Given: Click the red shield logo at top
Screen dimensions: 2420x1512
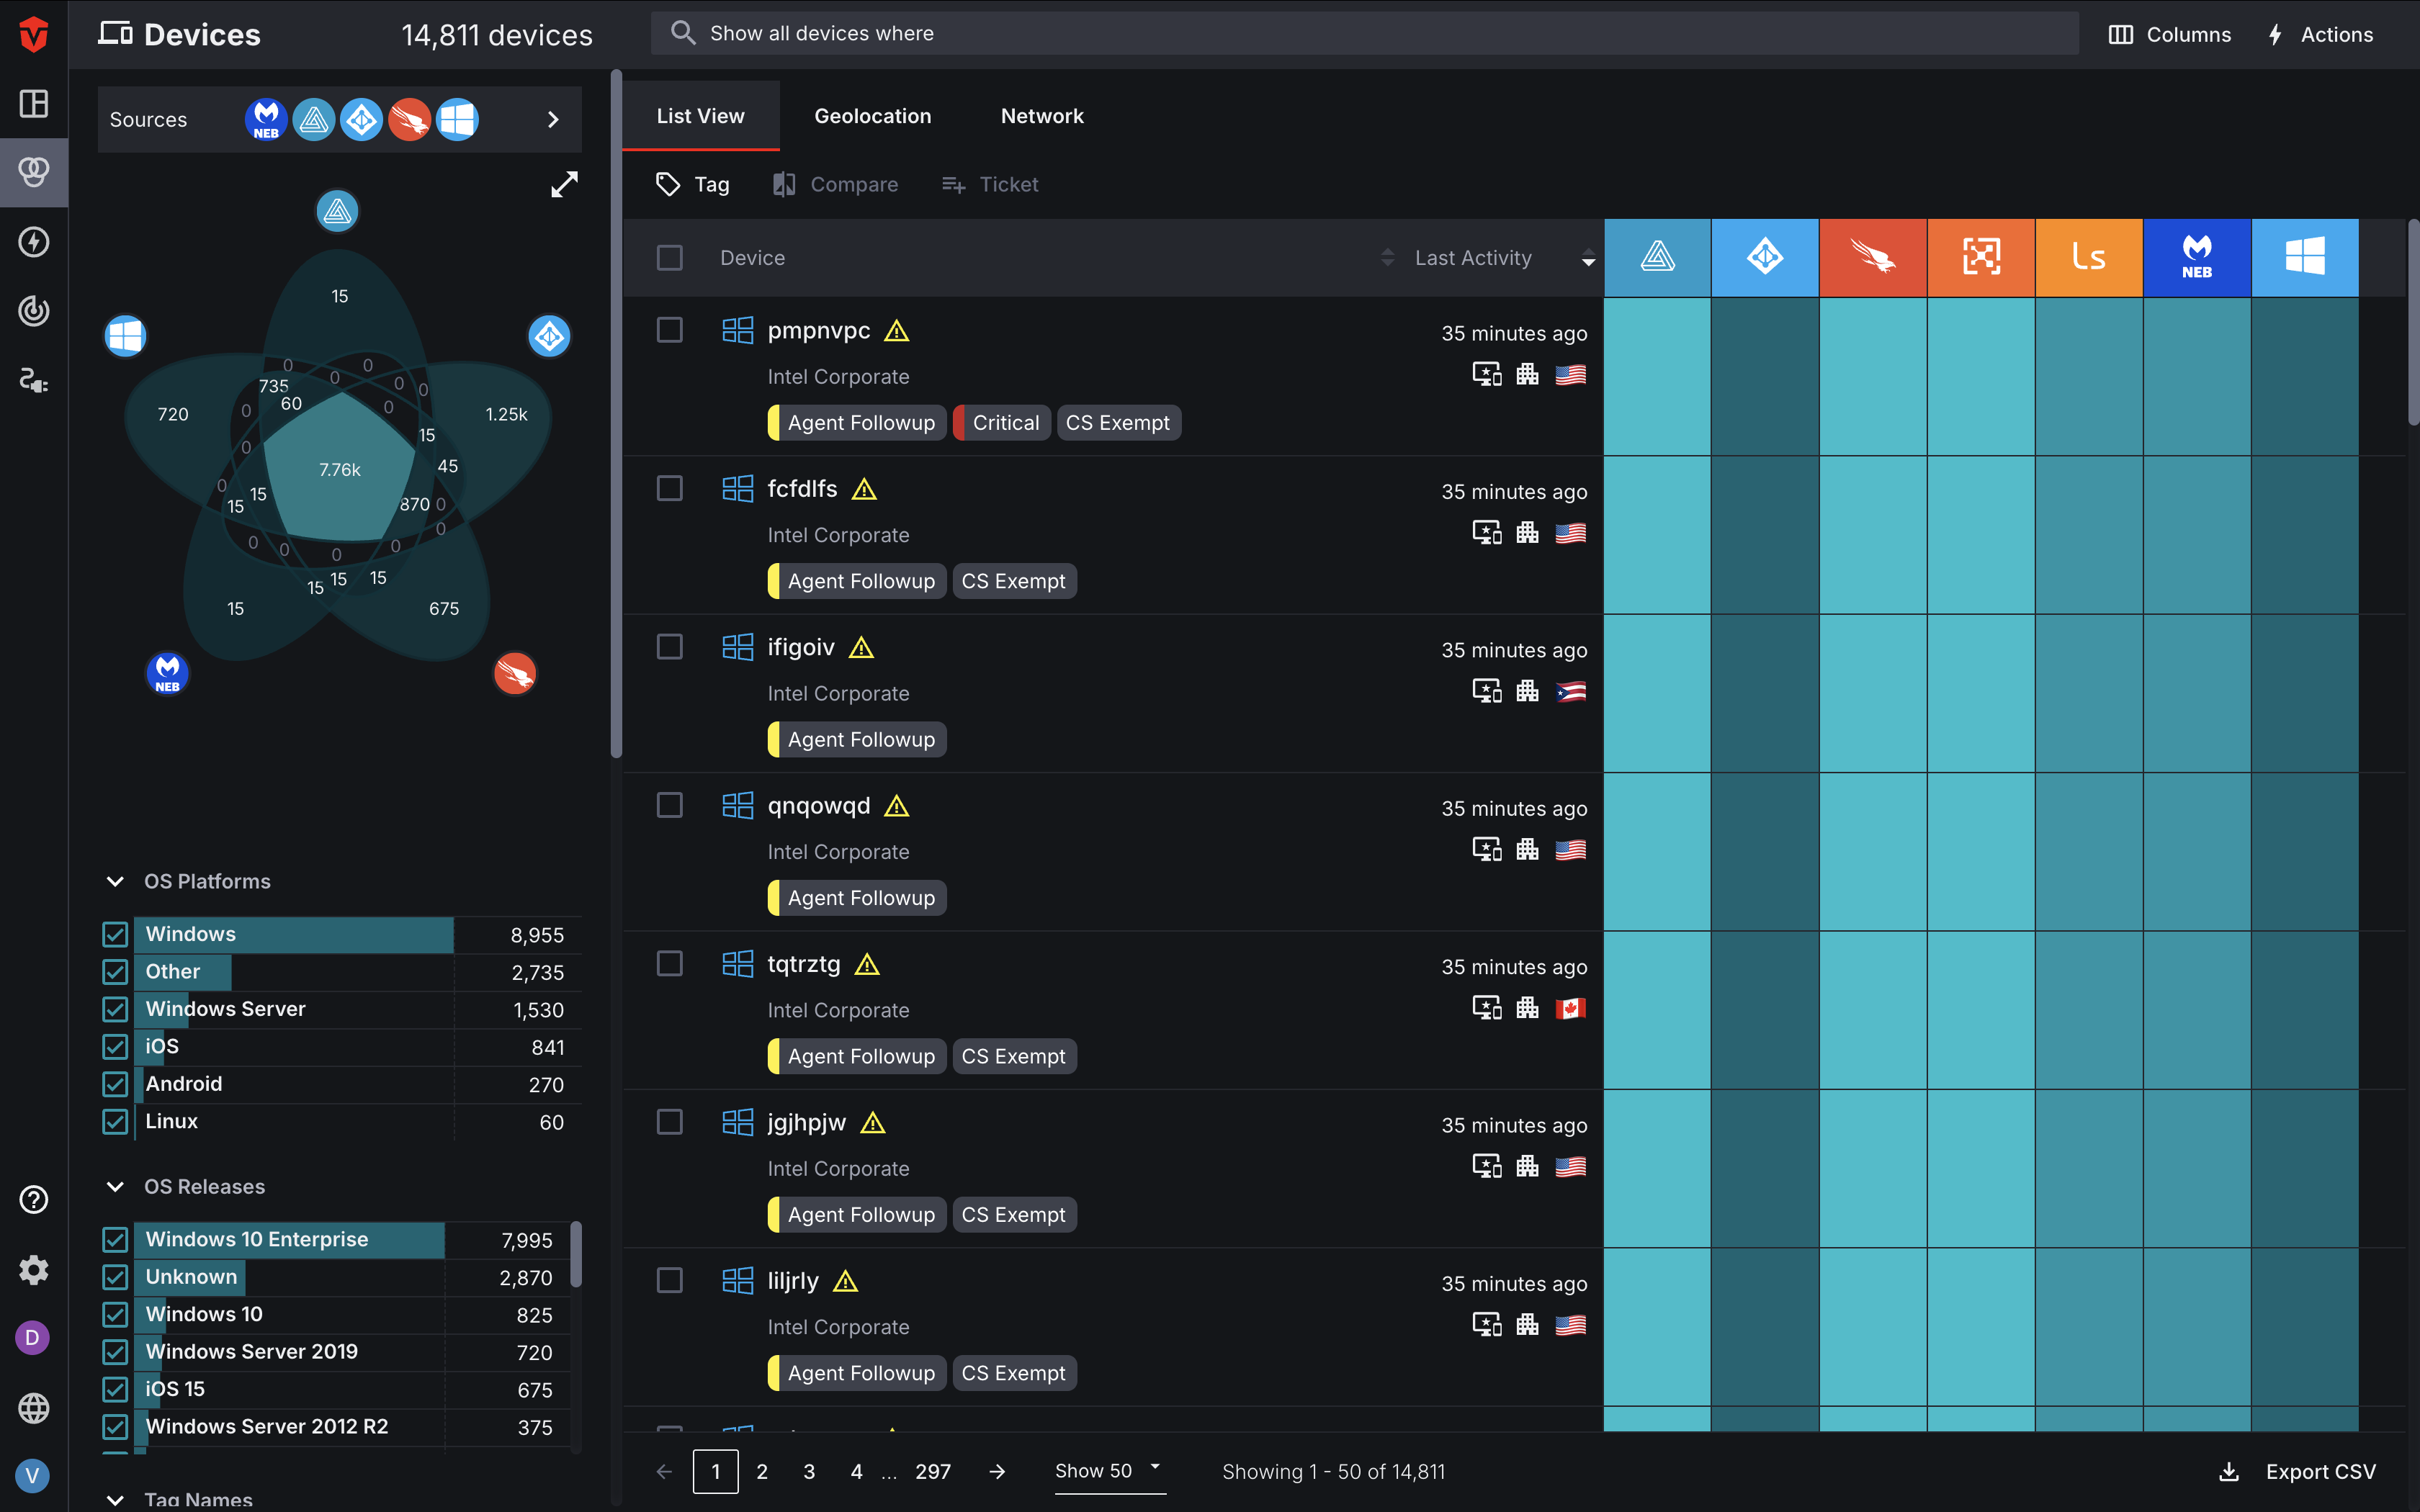Looking at the screenshot, I should (x=34, y=34).
